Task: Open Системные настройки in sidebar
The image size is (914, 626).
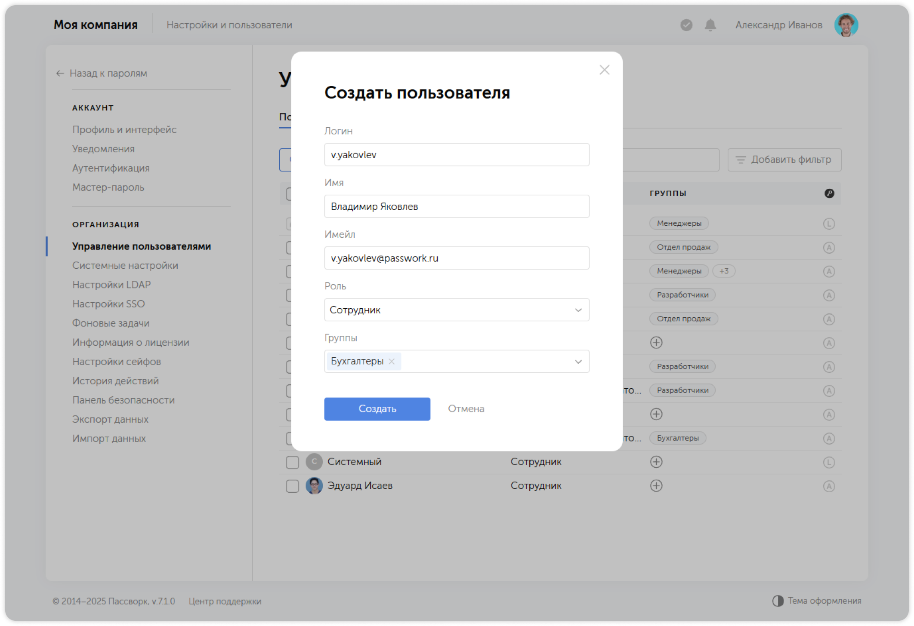Action: coord(125,266)
